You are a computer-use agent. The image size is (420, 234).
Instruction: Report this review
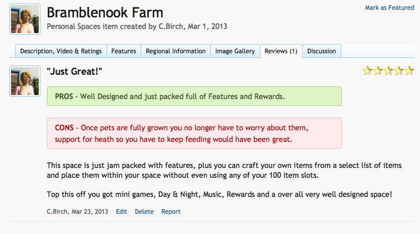click(x=171, y=211)
